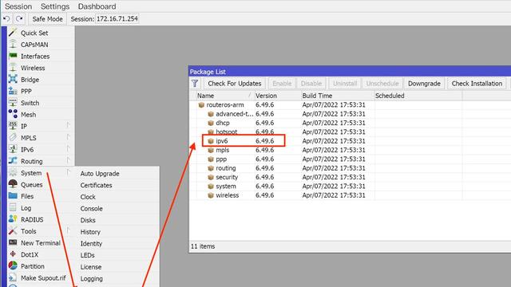Click the filter funnel icon in Package List
511x287 pixels.
pos(195,83)
